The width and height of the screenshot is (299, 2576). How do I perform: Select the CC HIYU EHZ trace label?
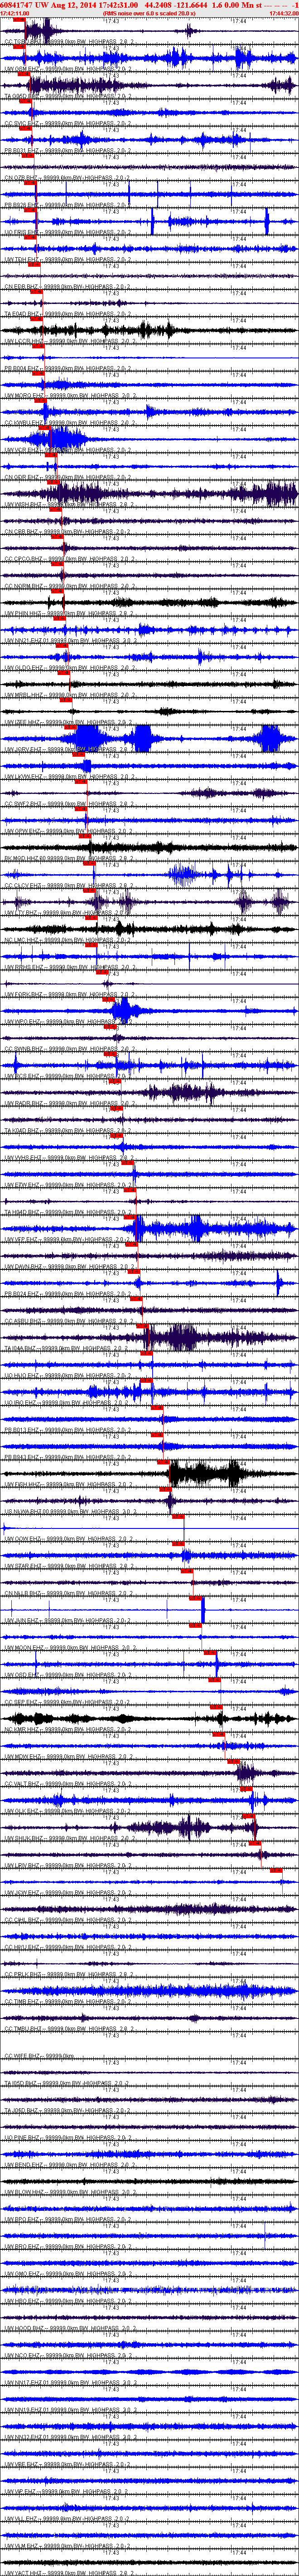[67, 1947]
